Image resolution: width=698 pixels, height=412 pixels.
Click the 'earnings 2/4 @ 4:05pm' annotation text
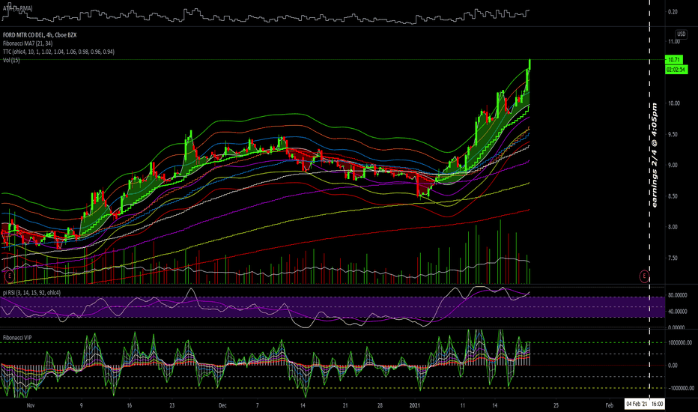point(654,156)
